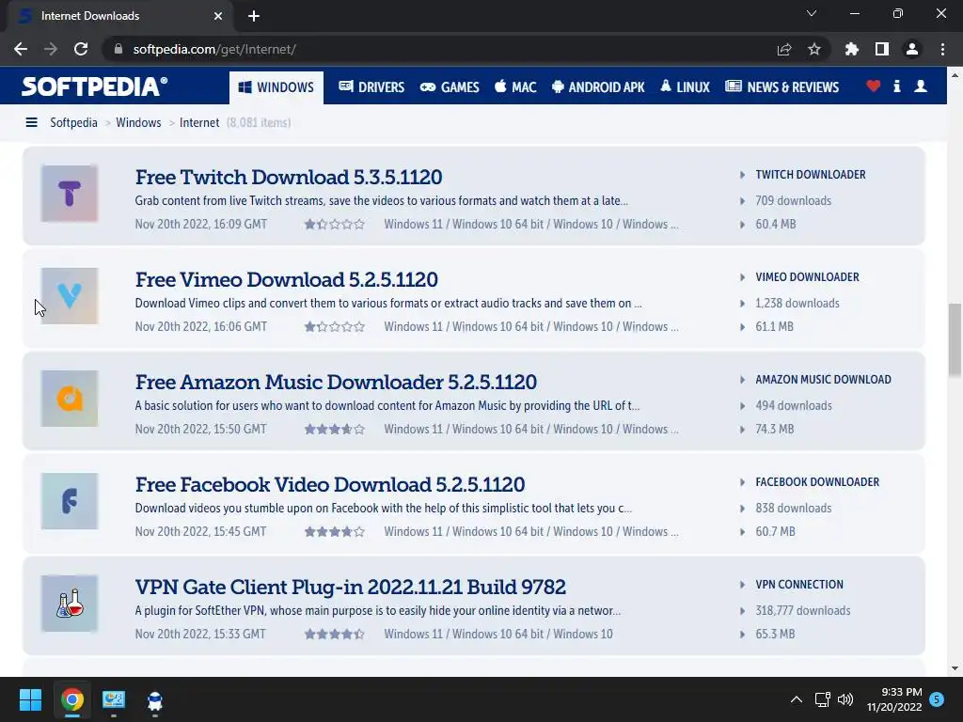Close the Internet Downloads tab
Viewport: 963px width, 722px height.
(x=218, y=16)
